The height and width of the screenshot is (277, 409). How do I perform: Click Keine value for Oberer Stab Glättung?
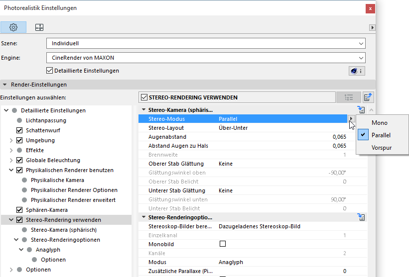point(226,164)
